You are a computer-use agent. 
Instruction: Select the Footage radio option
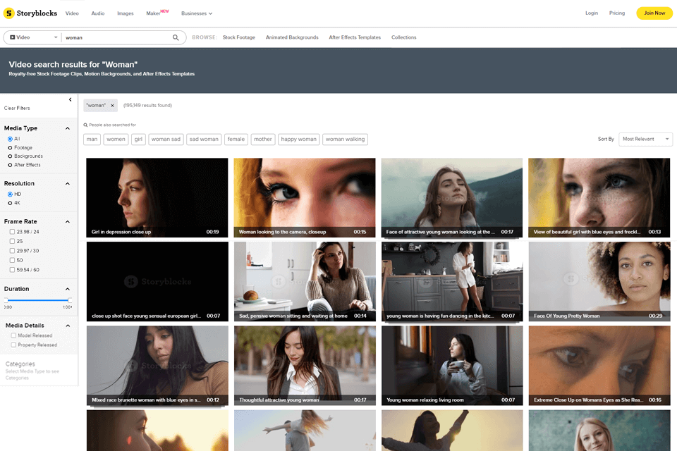10,147
